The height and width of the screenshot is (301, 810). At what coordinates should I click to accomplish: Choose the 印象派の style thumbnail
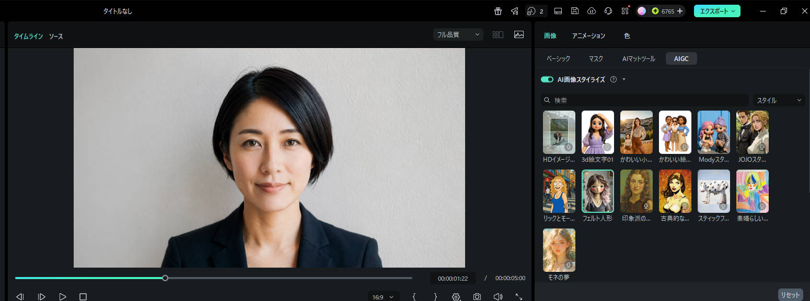click(x=637, y=191)
